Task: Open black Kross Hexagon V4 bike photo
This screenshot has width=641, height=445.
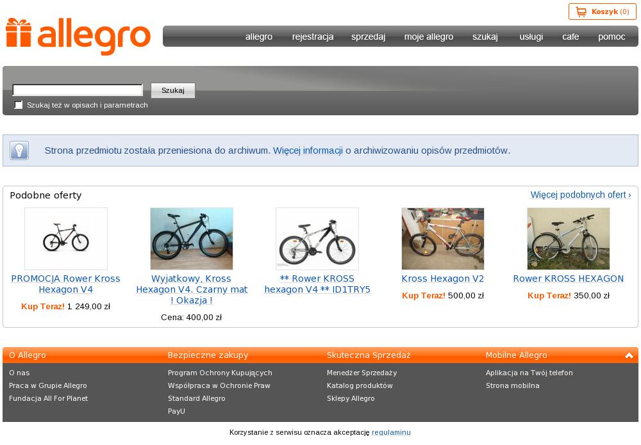Action: (x=192, y=239)
